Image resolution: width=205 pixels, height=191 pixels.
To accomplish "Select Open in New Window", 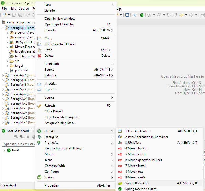I will click(76, 19).
